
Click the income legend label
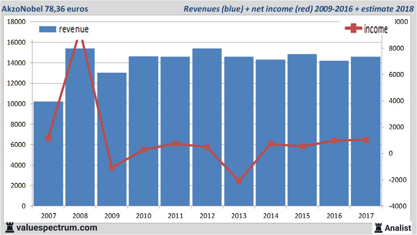(x=376, y=29)
